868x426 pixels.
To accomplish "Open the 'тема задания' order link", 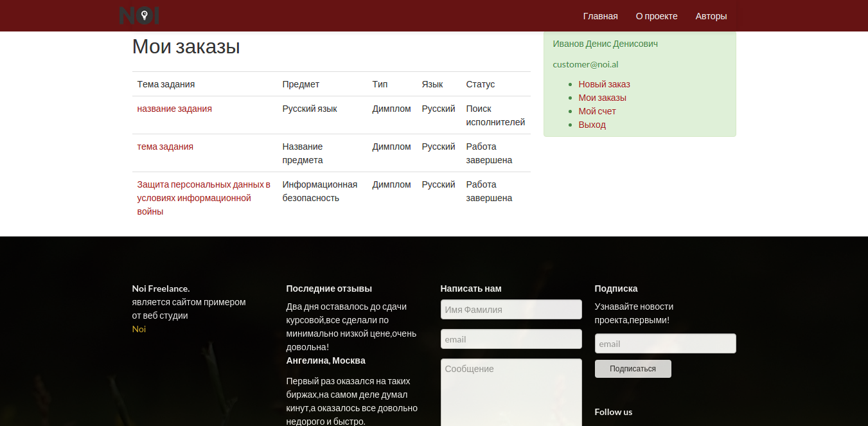I will point(165,146).
